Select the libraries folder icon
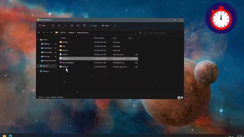Image resolution: width=244 pixels, height=137 pixels. pyautogui.click(x=61, y=42)
